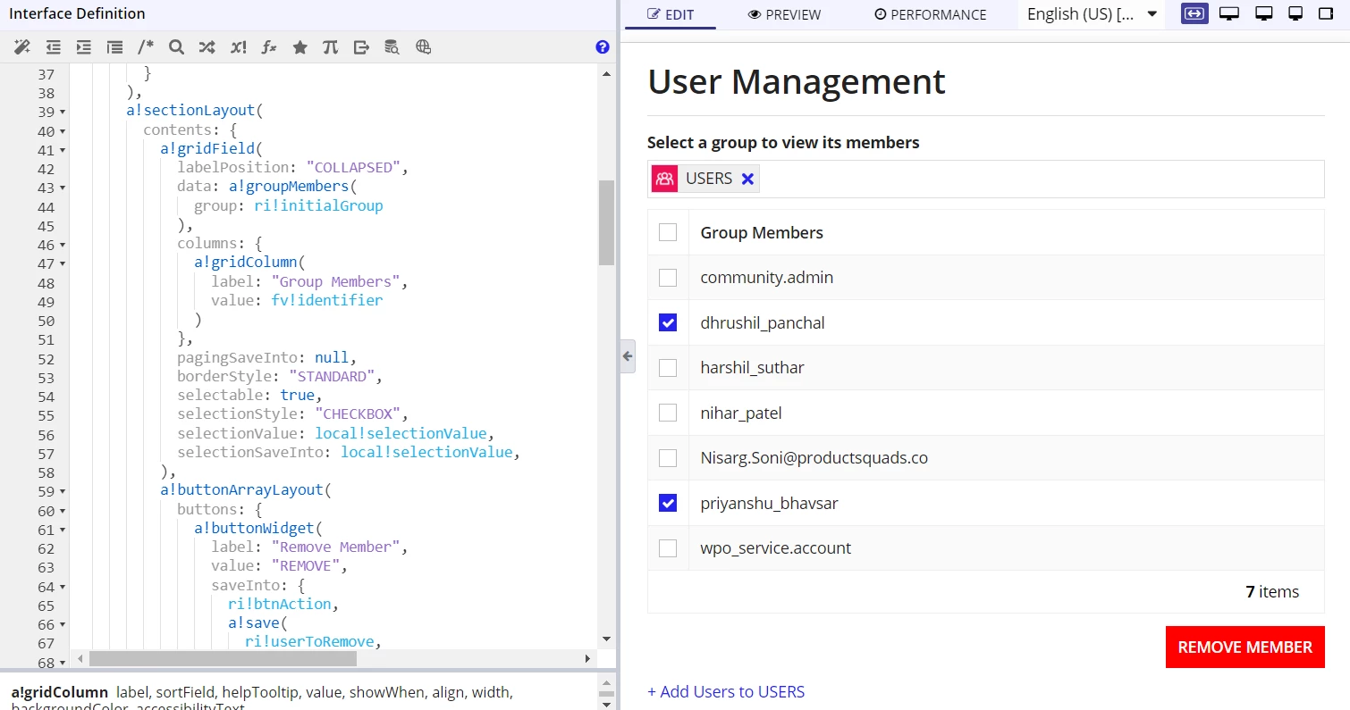Screen dimensions: 1350x710
Task: Click the x! toolbar icon
Action: pyautogui.click(x=238, y=47)
